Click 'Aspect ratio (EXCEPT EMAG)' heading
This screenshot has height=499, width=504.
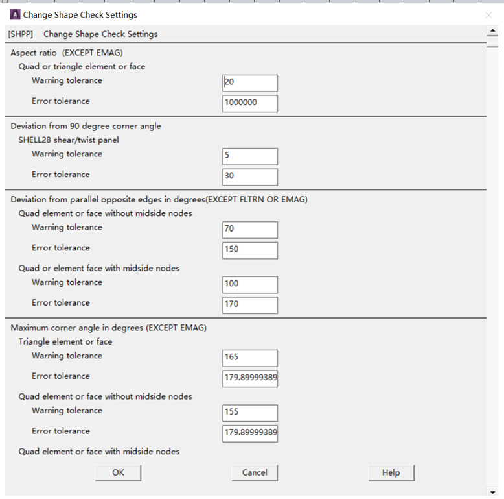pos(67,53)
